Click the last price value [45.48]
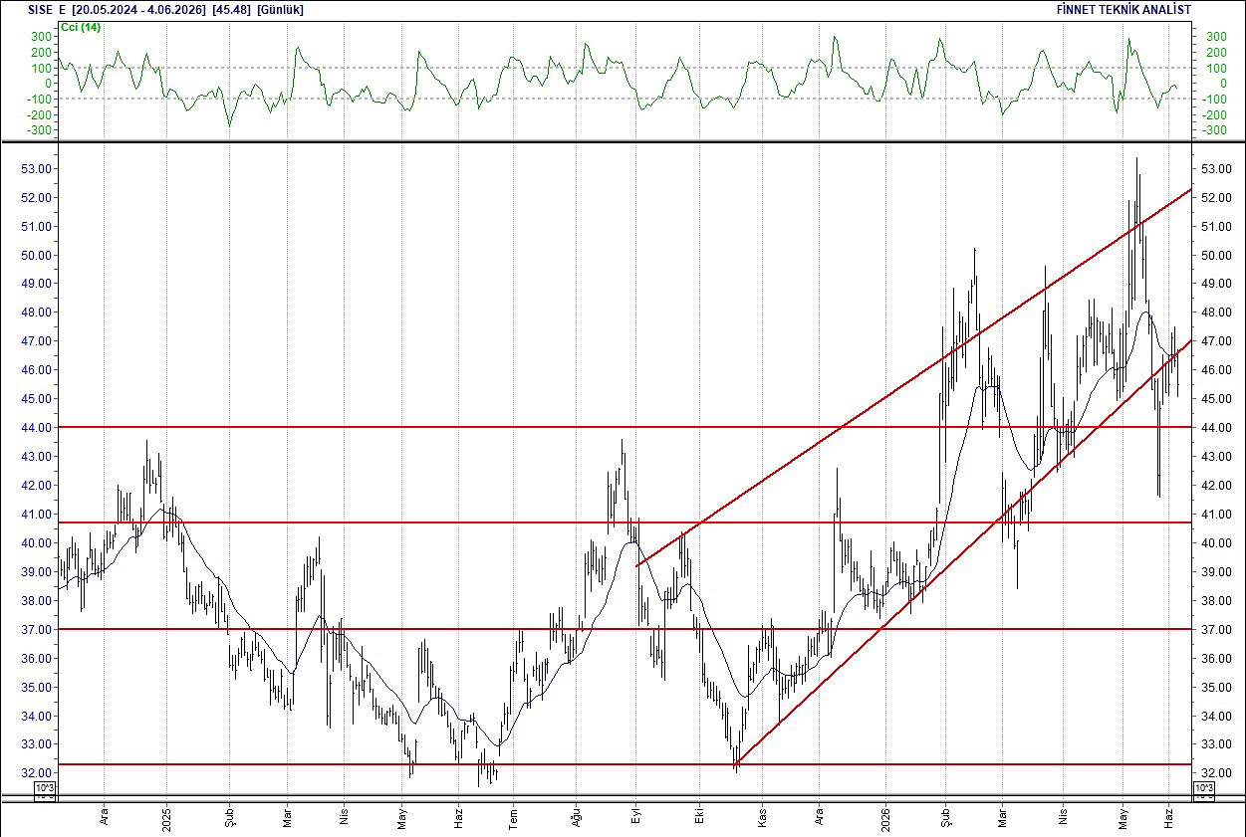1246x837 pixels. click(x=230, y=9)
